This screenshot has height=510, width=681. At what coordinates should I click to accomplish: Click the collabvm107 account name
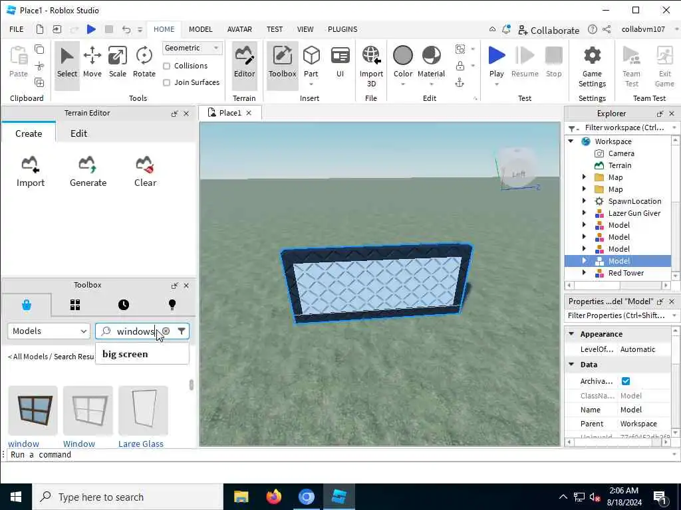point(643,29)
